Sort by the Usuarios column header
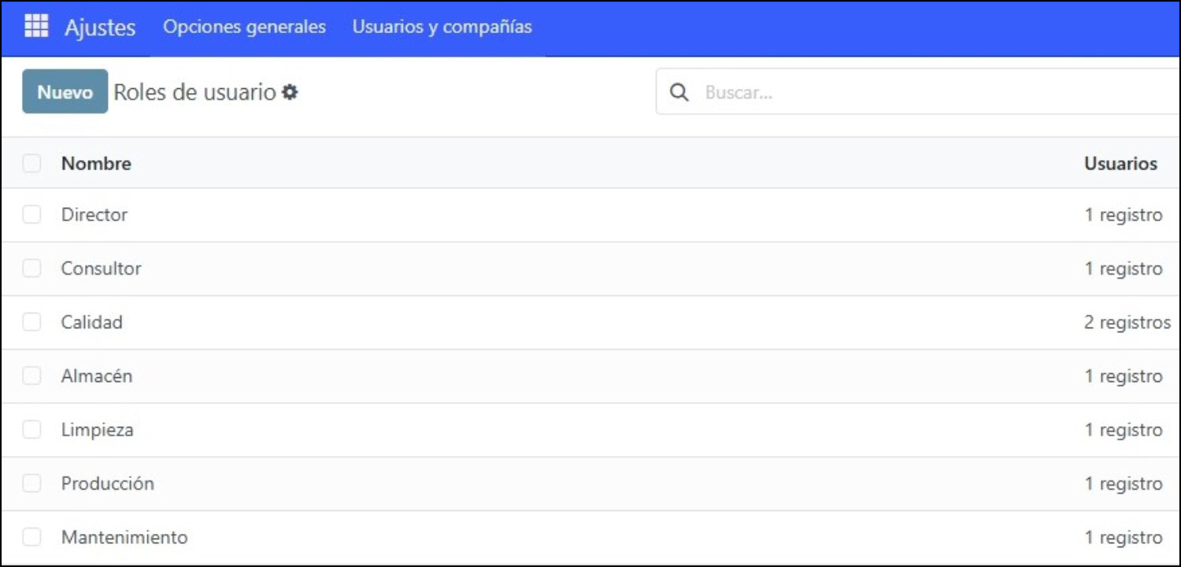 [1120, 164]
